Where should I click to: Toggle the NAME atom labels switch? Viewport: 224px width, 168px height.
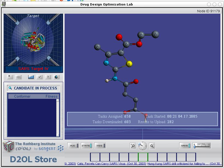(185, 146)
